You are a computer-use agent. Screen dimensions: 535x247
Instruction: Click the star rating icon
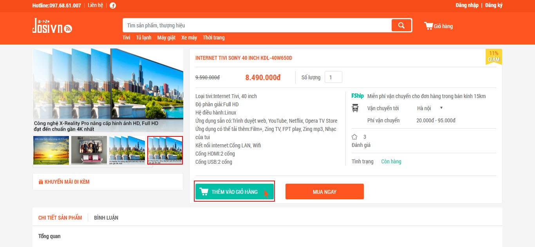[354, 137]
